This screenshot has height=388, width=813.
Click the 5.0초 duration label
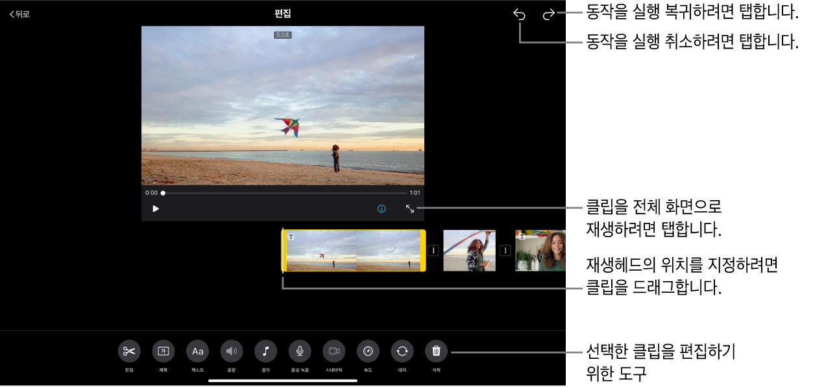[x=283, y=35]
